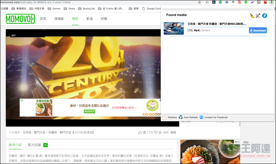Close the overlay ad on the video
The height and width of the screenshot is (164, 276).
click(x=21, y=100)
